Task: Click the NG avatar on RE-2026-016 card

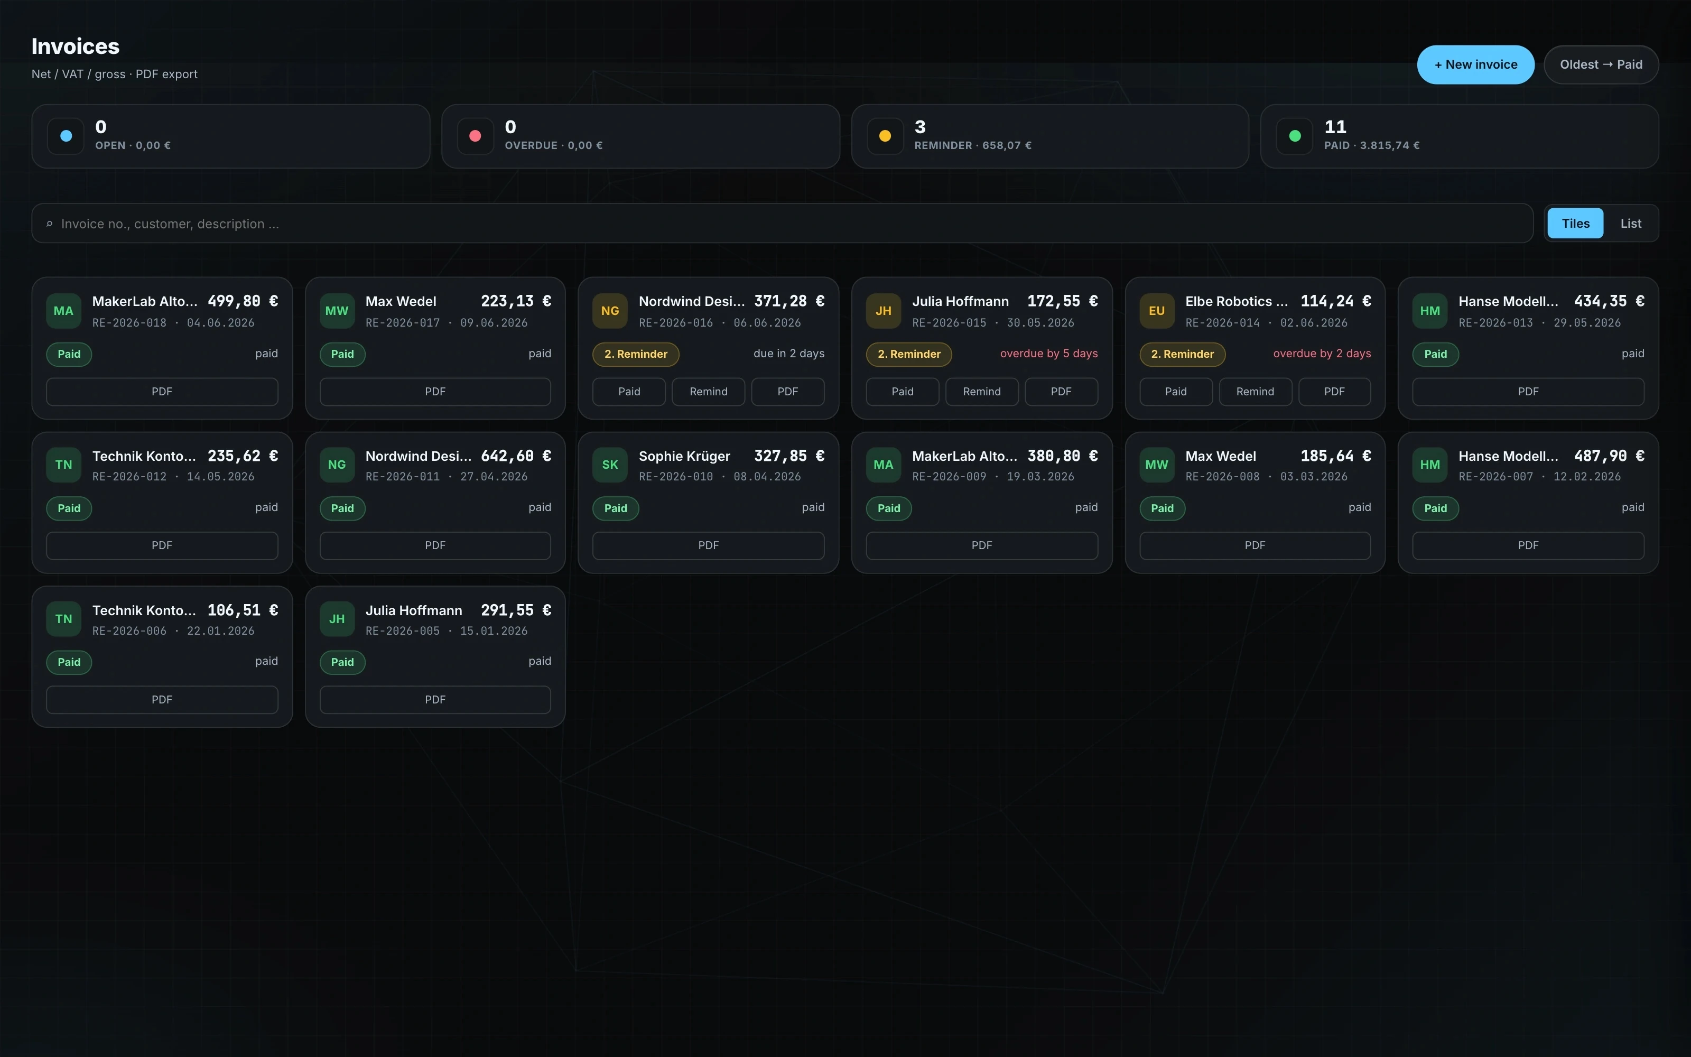Action: pos(610,311)
